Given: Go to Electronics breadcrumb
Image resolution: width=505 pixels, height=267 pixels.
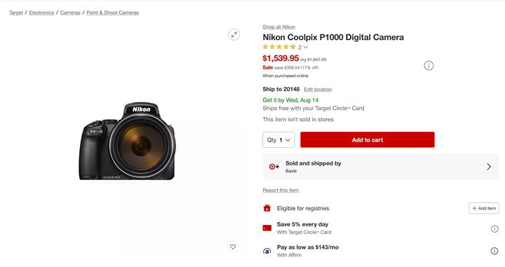Looking at the screenshot, I should coord(41,13).
